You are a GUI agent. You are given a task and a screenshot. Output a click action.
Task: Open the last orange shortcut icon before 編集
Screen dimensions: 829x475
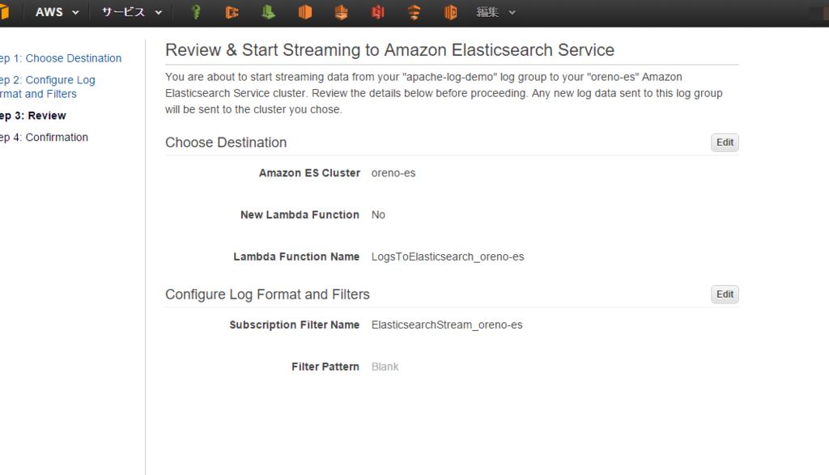tap(450, 12)
